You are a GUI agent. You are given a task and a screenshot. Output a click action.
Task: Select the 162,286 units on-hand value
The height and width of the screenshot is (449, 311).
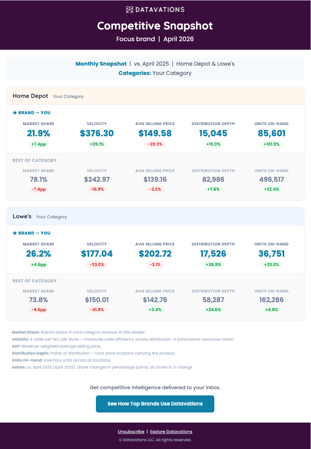click(x=271, y=300)
